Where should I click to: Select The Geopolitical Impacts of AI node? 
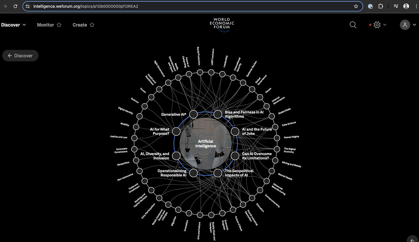(x=218, y=173)
